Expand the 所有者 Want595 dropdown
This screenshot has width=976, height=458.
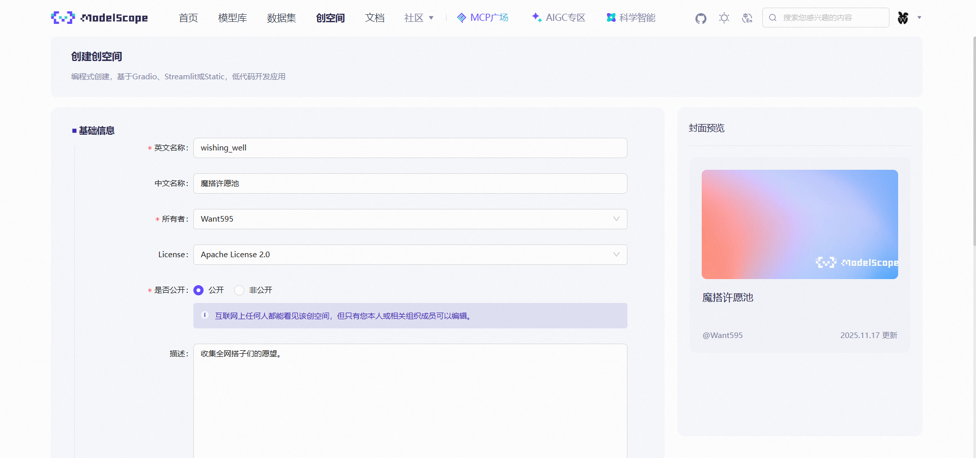(x=410, y=219)
